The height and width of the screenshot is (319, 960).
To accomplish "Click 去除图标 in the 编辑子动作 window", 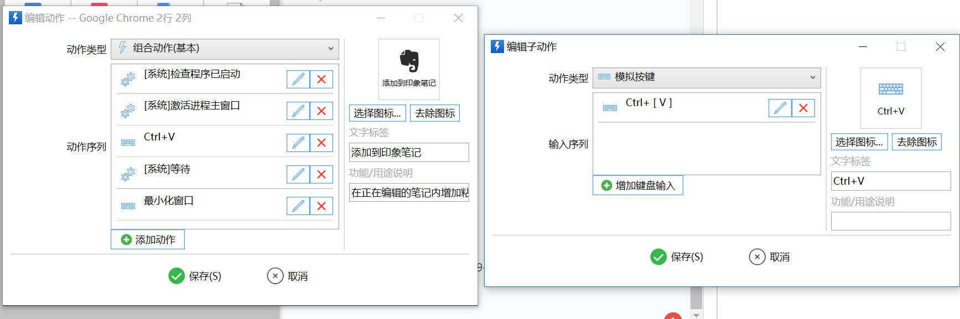I will [917, 142].
